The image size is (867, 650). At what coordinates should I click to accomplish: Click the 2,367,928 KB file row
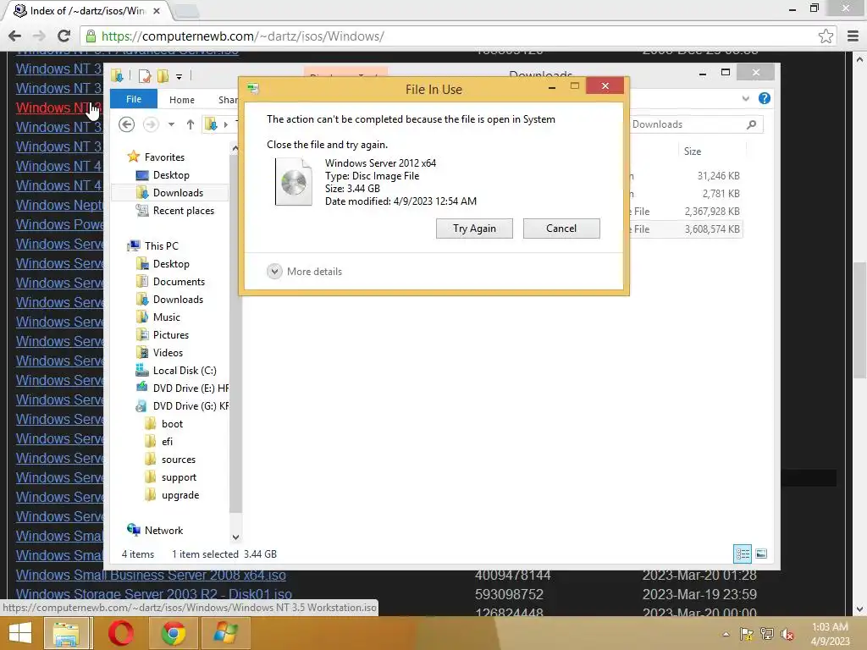click(x=686, y=211)
